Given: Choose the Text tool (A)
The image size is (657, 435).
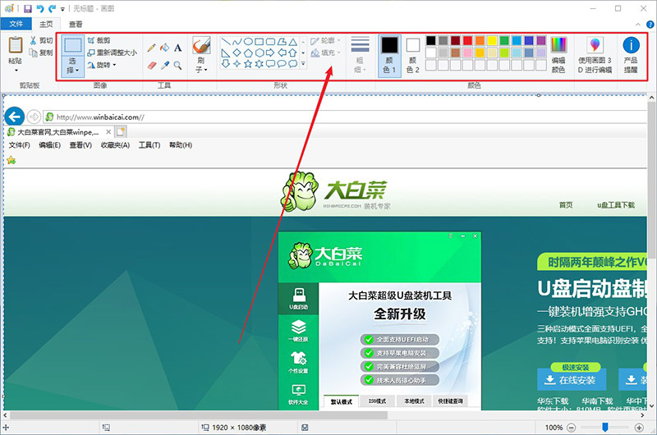Looking at the screenshot, I should (x=178, y=48).
